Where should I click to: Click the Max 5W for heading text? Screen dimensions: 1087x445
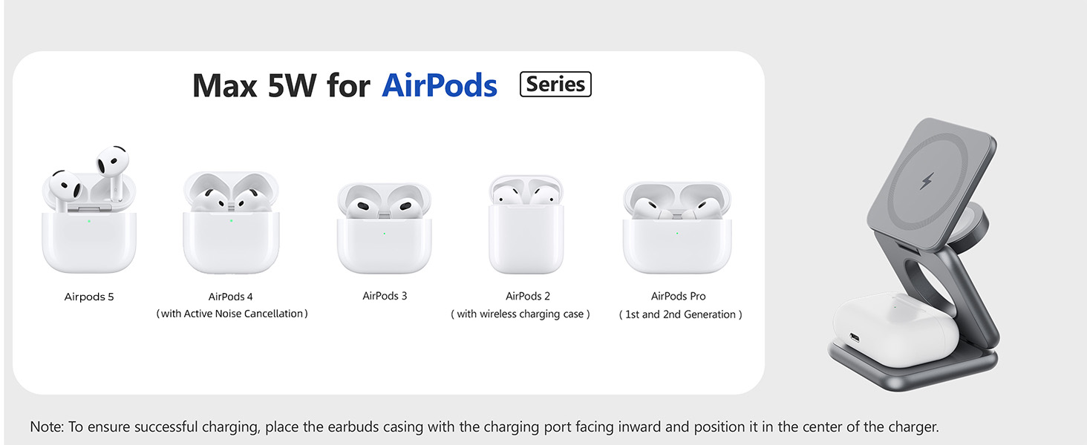[x=281, y=86]
